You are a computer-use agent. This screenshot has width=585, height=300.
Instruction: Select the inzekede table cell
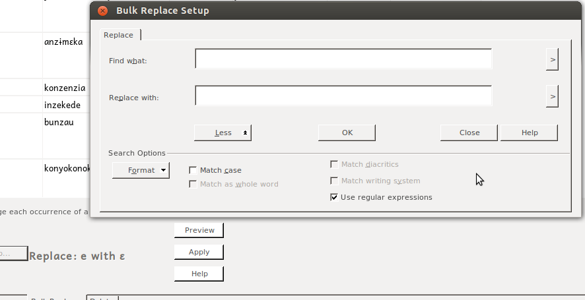point(67,105)
